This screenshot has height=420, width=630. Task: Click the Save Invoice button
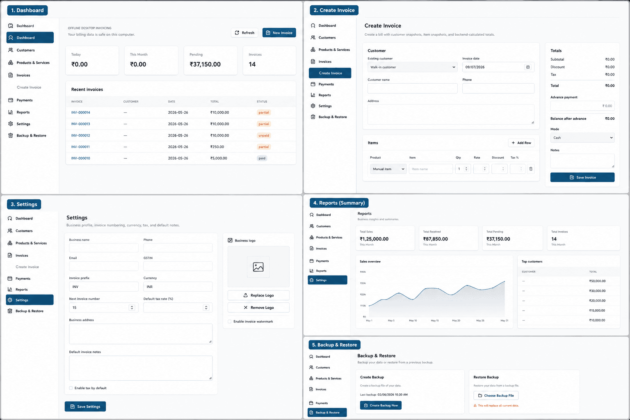[582, 177]
